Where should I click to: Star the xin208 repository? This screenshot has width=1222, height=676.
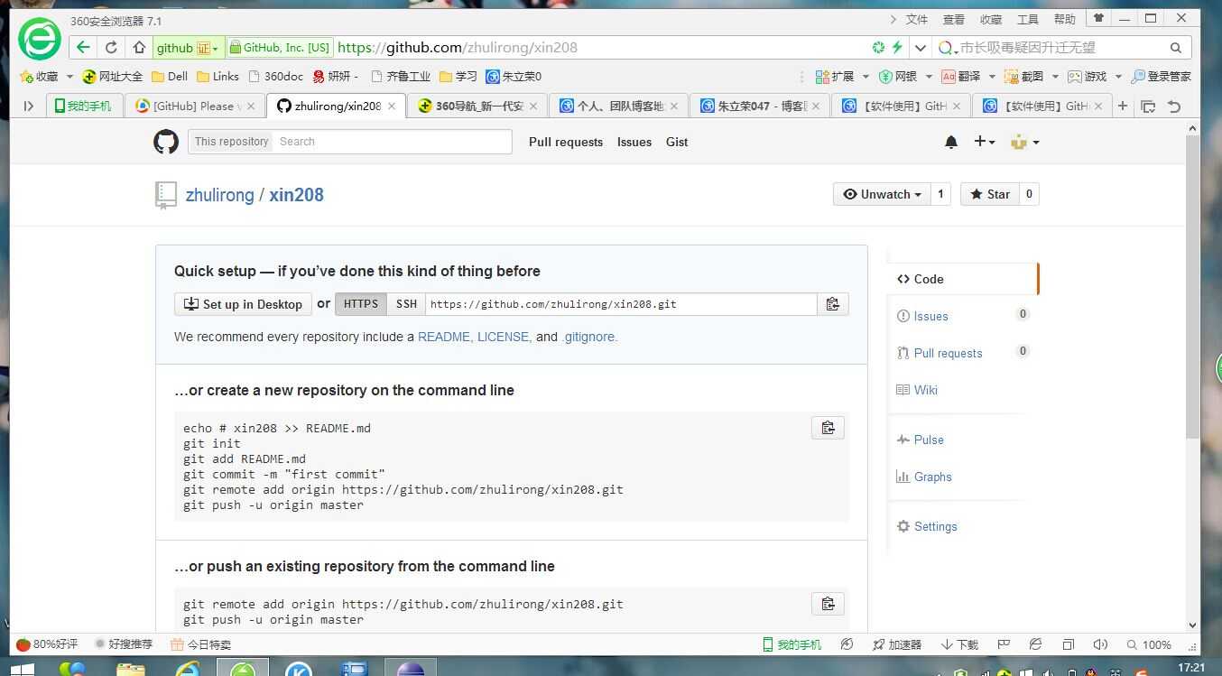coord(990,194)
